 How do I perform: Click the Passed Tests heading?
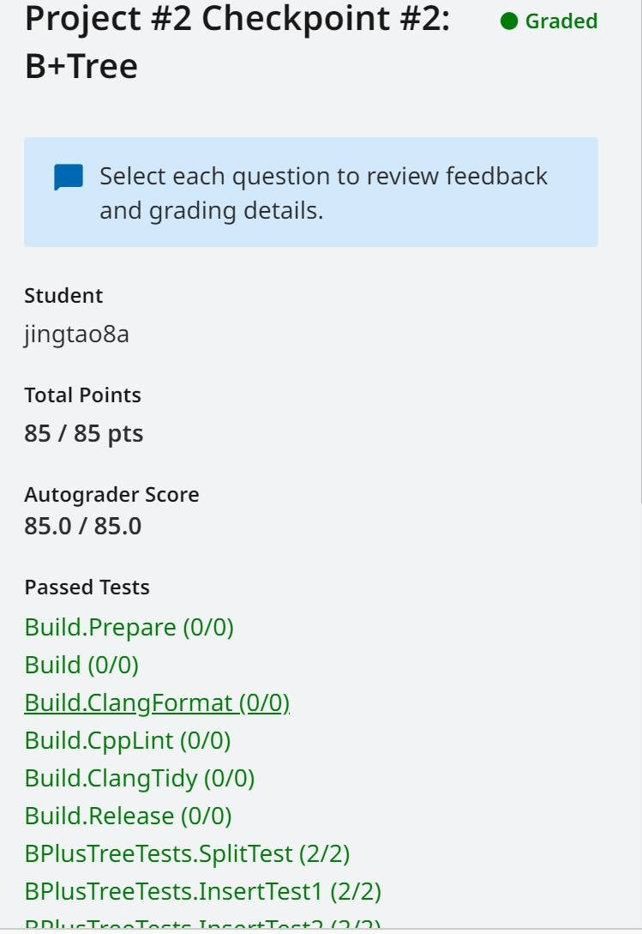87,588
